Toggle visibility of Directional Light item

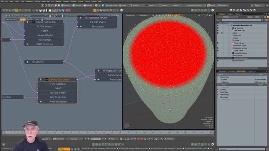(x=218, y=31)
